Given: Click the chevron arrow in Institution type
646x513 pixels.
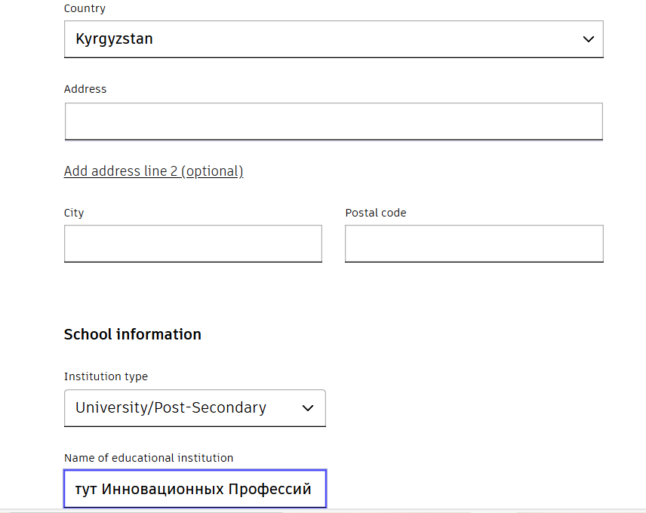Looking at the screenshot, I should [x=308, y=408].
